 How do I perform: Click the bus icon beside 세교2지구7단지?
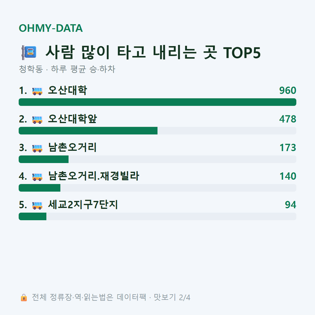(x=37, y=205)
